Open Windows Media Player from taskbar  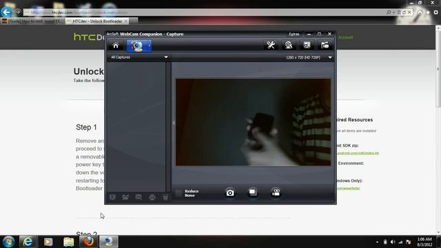pyautogui.click(x=48, y=242)
